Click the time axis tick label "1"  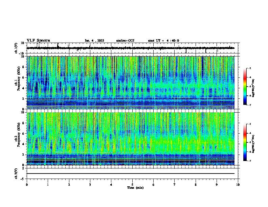(48, 185)
